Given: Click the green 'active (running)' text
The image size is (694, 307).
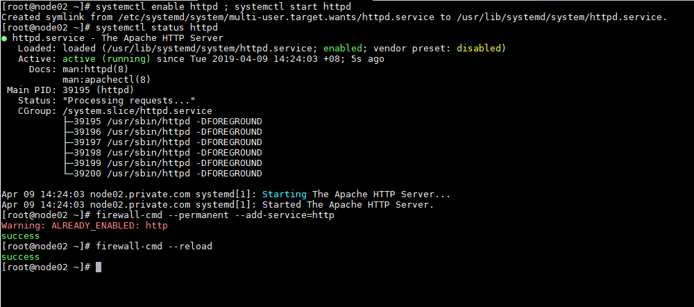Looking at the screenshot, I should [x=106, y=59].
